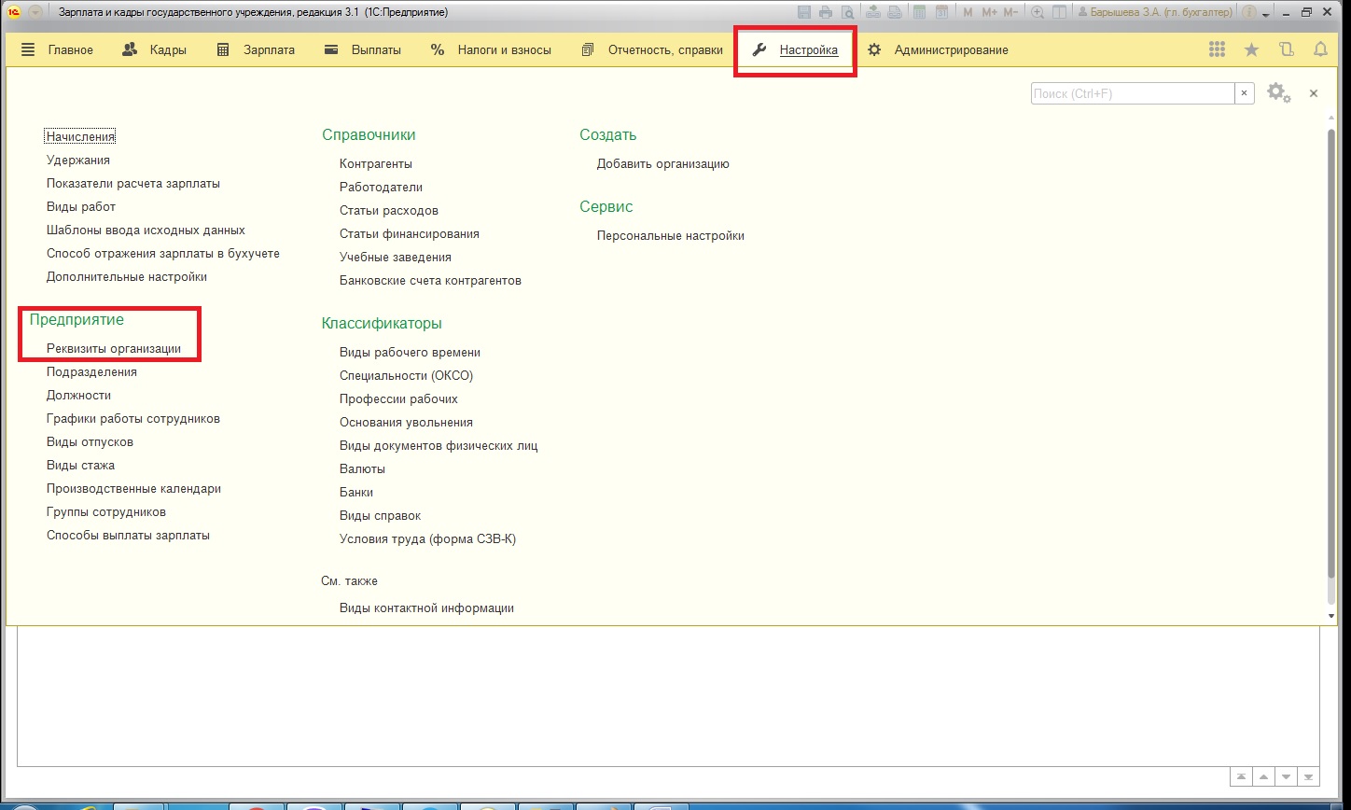Viewport: 1351px width, 810px height.
Task: Open the Главное main menu
Action: click(x=58, y=50)
